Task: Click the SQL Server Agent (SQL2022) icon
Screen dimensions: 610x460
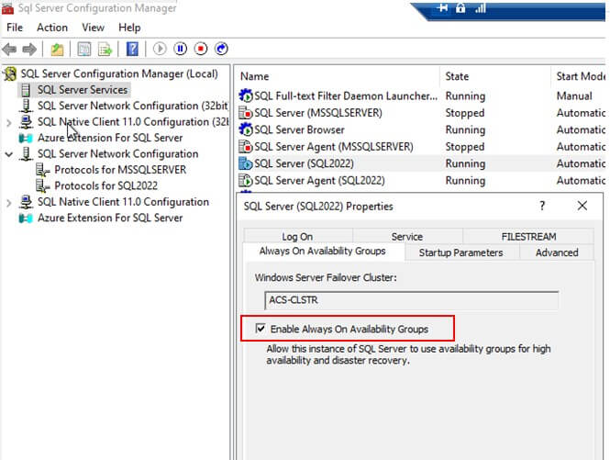Action: (x=246, y=180)
